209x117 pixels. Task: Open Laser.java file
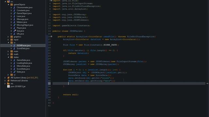tap(21, 16)
